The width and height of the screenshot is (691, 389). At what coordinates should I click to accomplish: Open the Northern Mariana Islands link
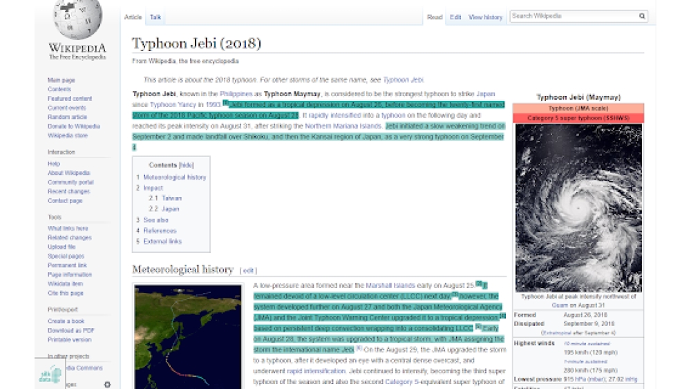343,126
